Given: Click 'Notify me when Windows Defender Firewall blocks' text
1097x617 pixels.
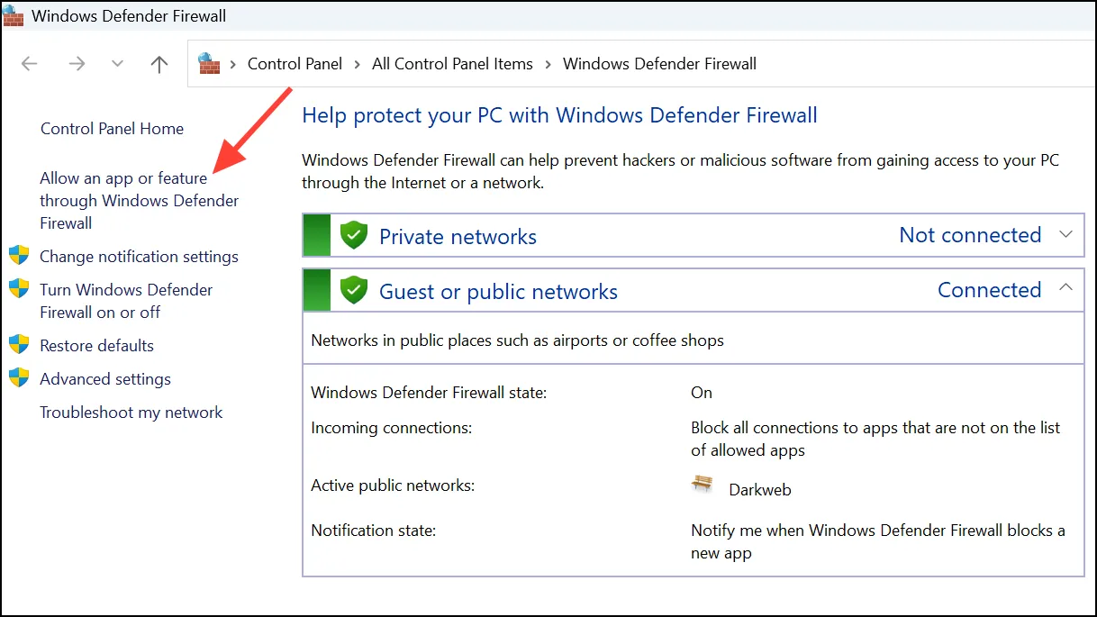Looking at the screenshot, I should (x=878, y=541).
